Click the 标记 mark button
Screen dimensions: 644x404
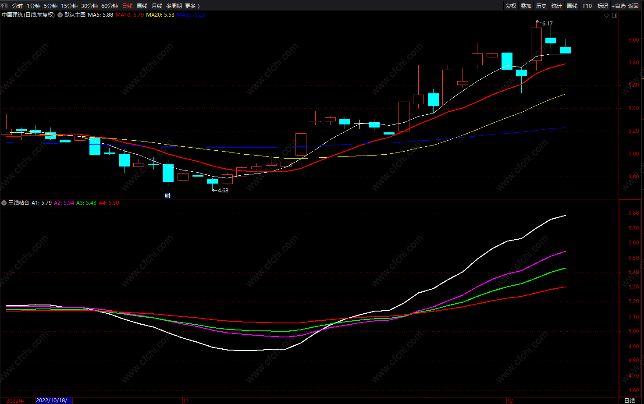coord(603,6)
